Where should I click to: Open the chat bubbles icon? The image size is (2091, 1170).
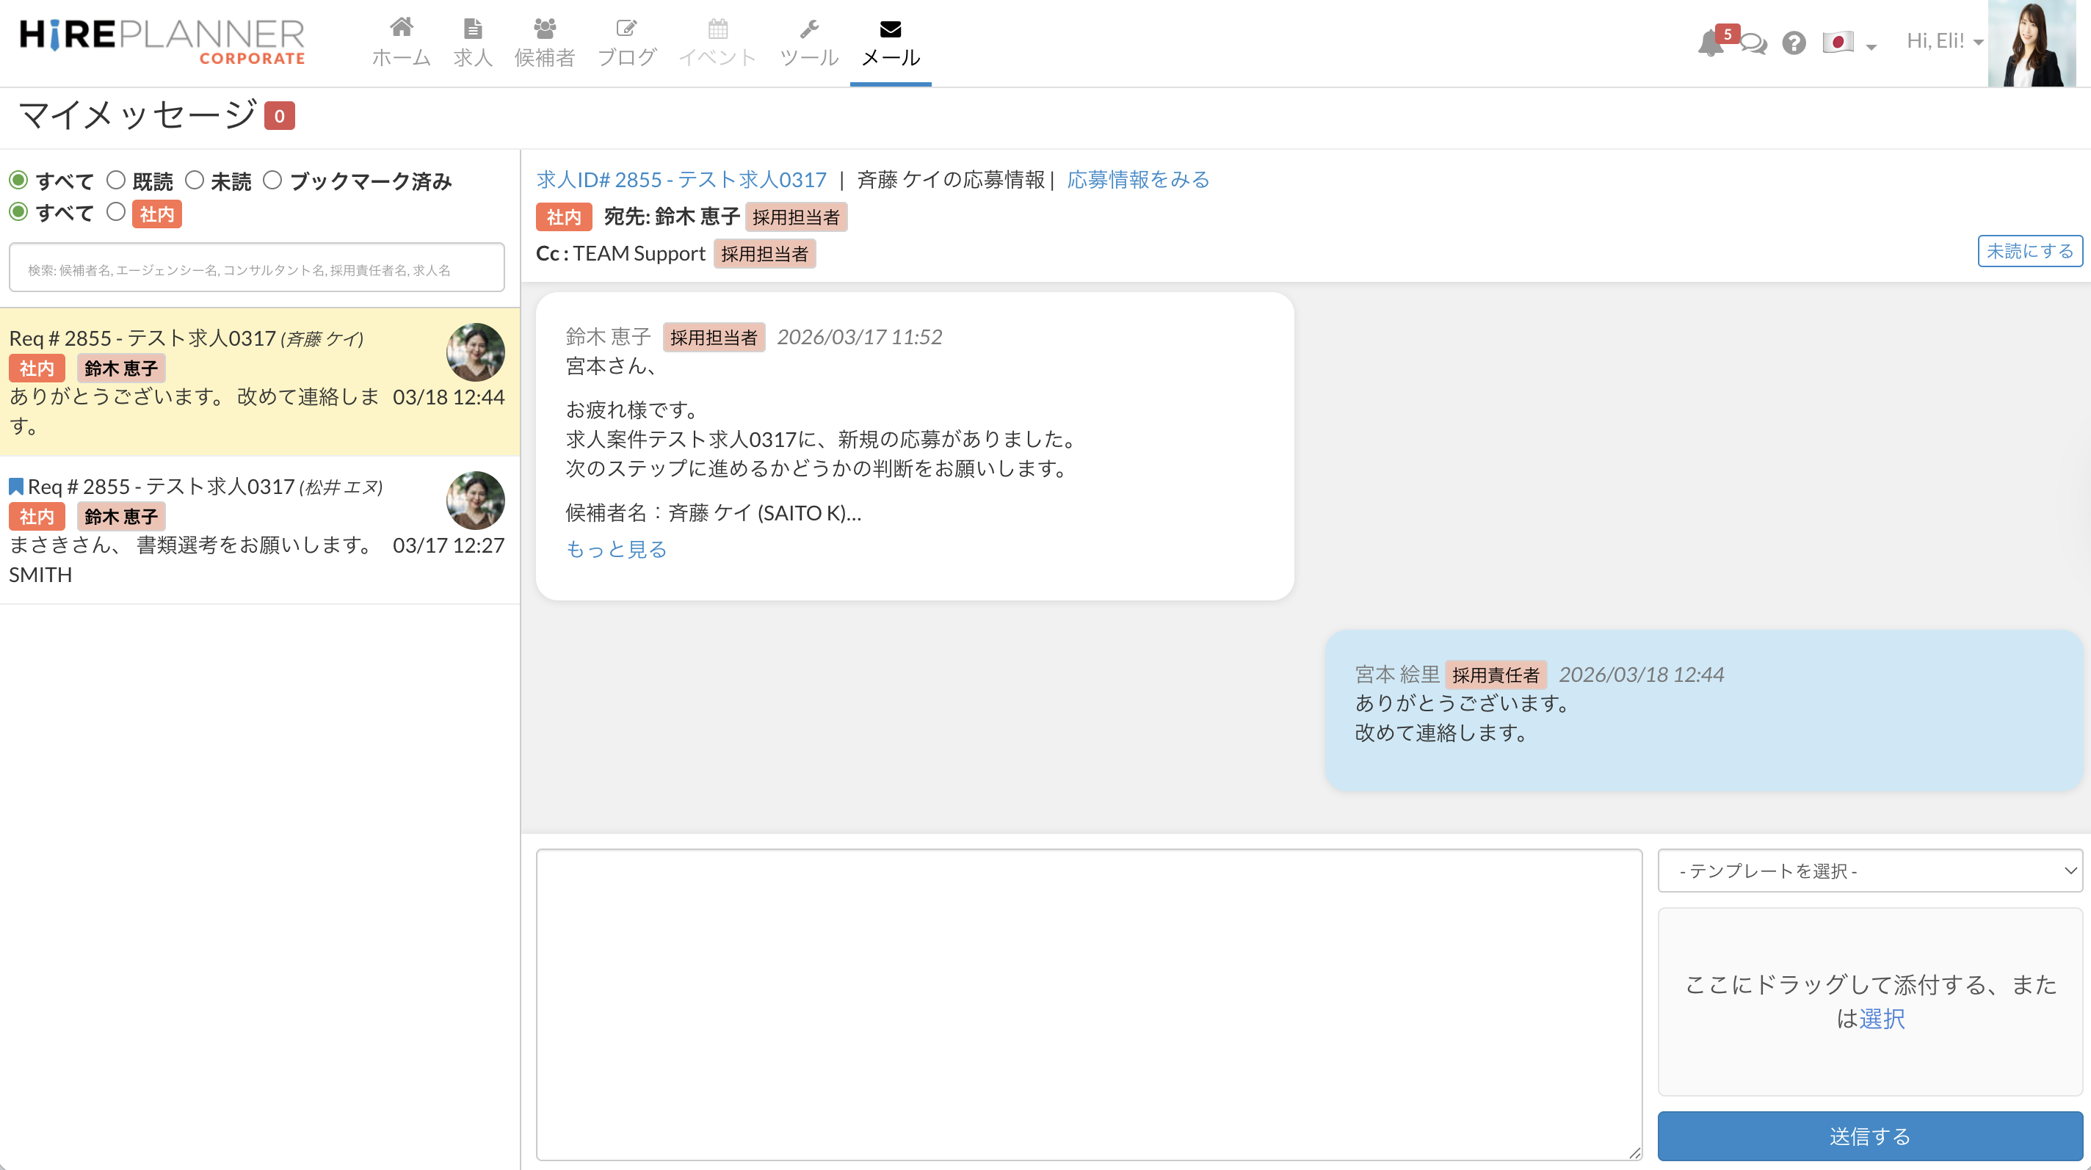[1753, 43]
